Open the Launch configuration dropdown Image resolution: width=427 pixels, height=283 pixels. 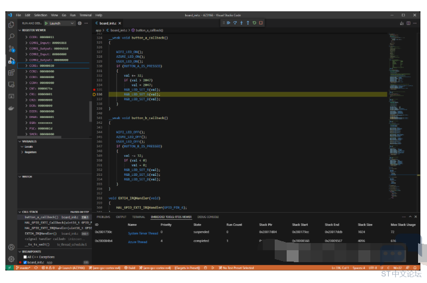coord(59,23)
